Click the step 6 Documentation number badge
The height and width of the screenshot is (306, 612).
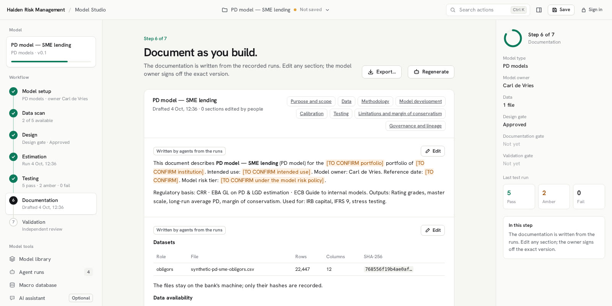coord(13,200)
